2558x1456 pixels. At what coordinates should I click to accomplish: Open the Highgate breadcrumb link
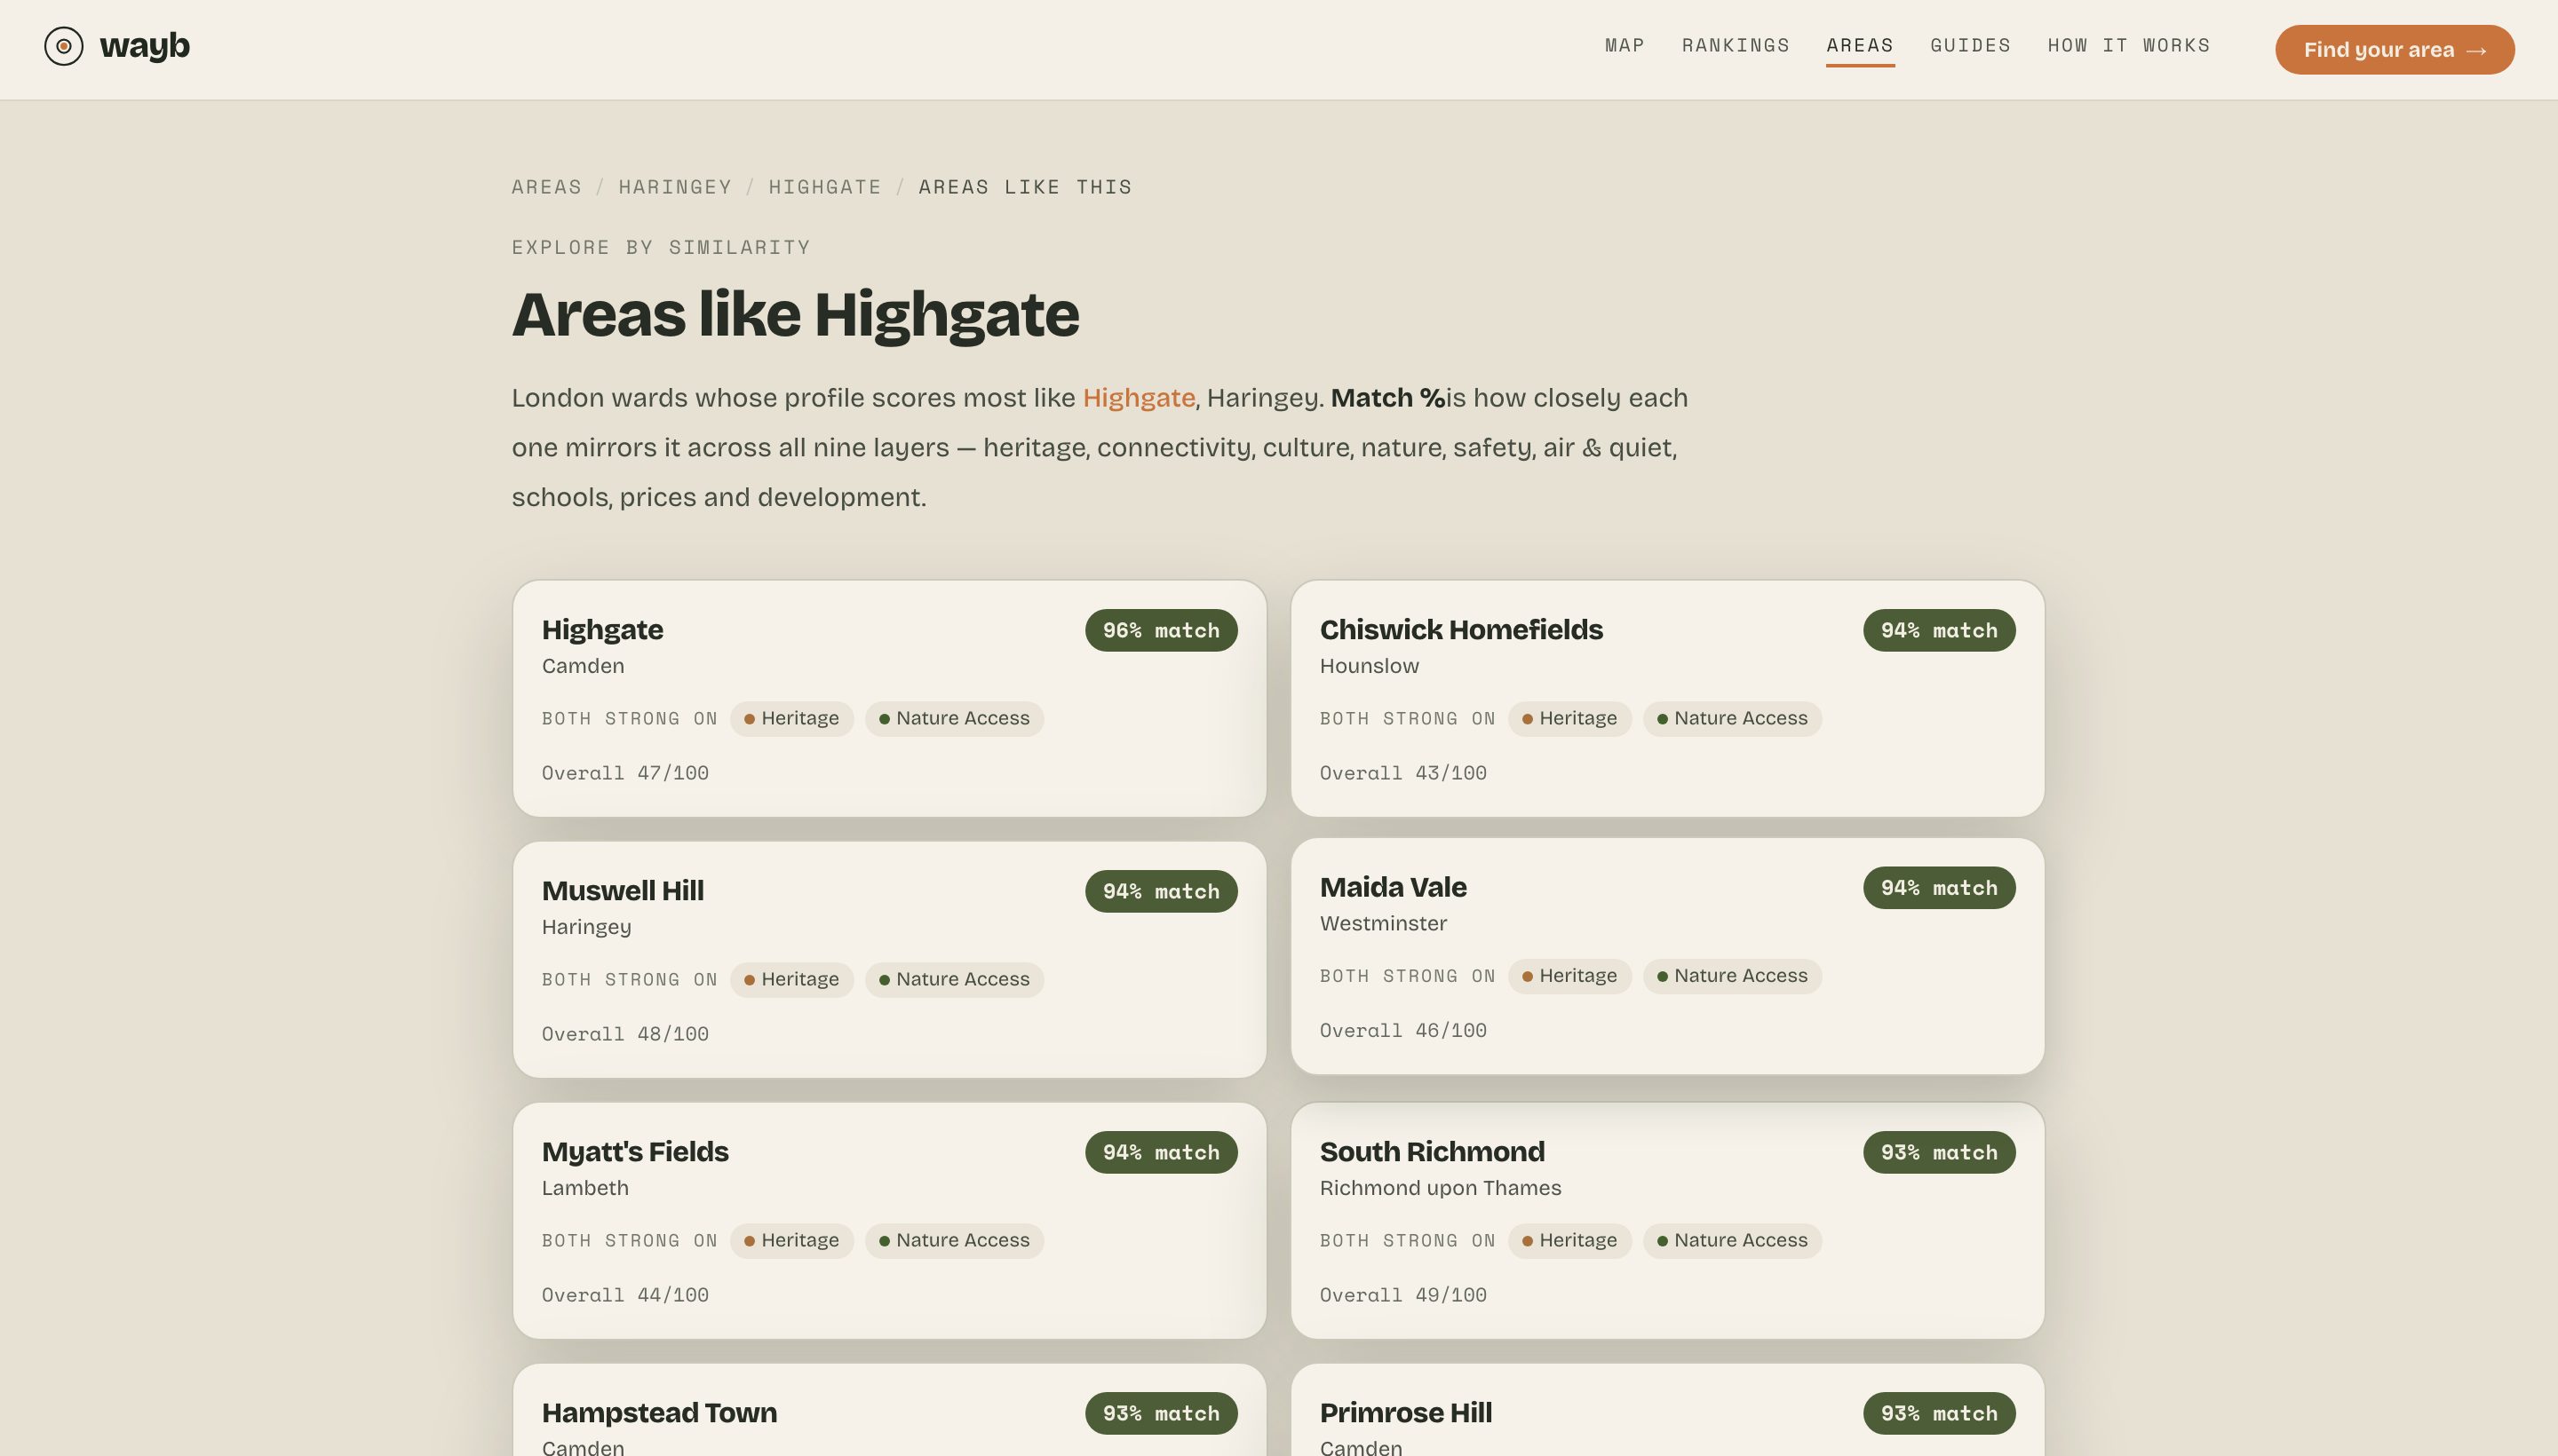coord(824,187)
